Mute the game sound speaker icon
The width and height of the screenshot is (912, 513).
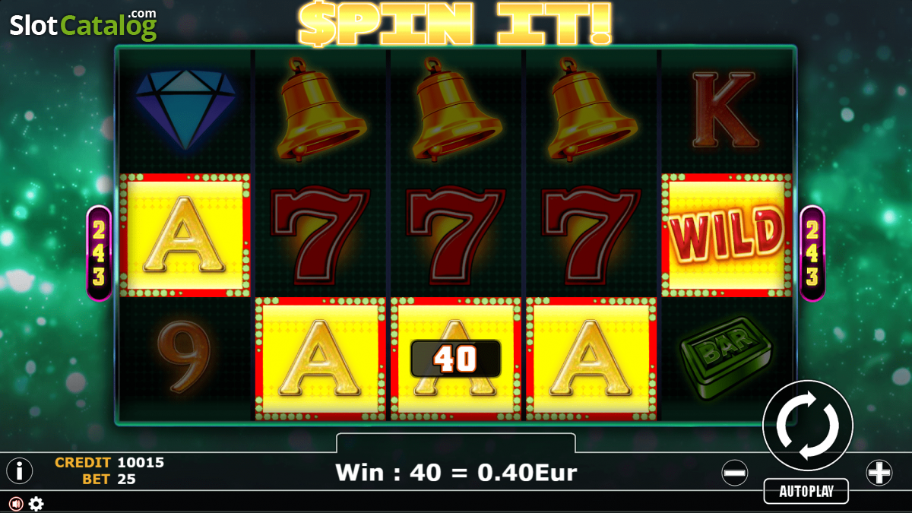16,503
